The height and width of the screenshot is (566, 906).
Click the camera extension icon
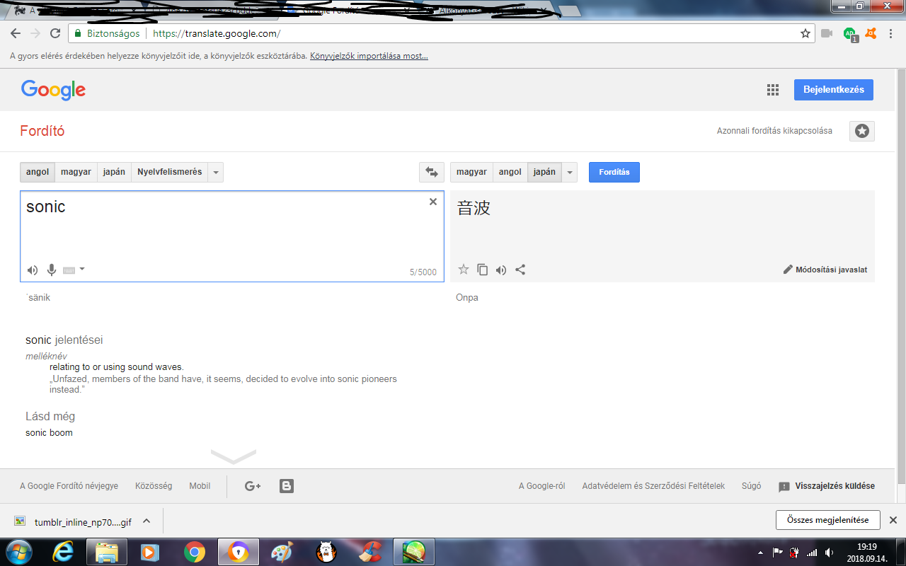827,33
